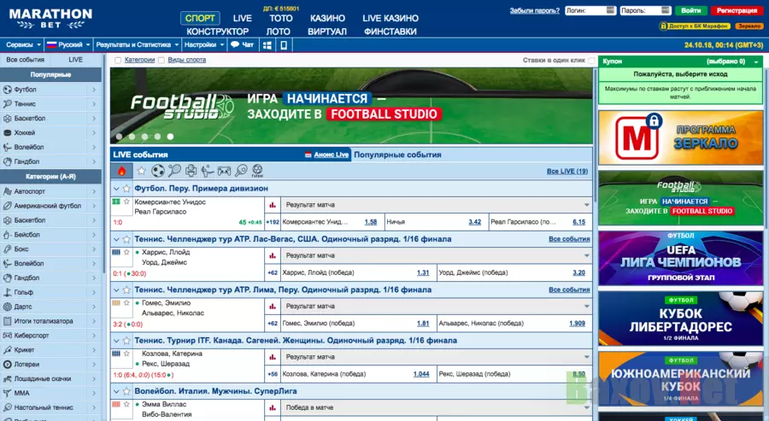Focus the Логин input field
Image resolution: width=769 pixels, height=421 pixels.
590,10
